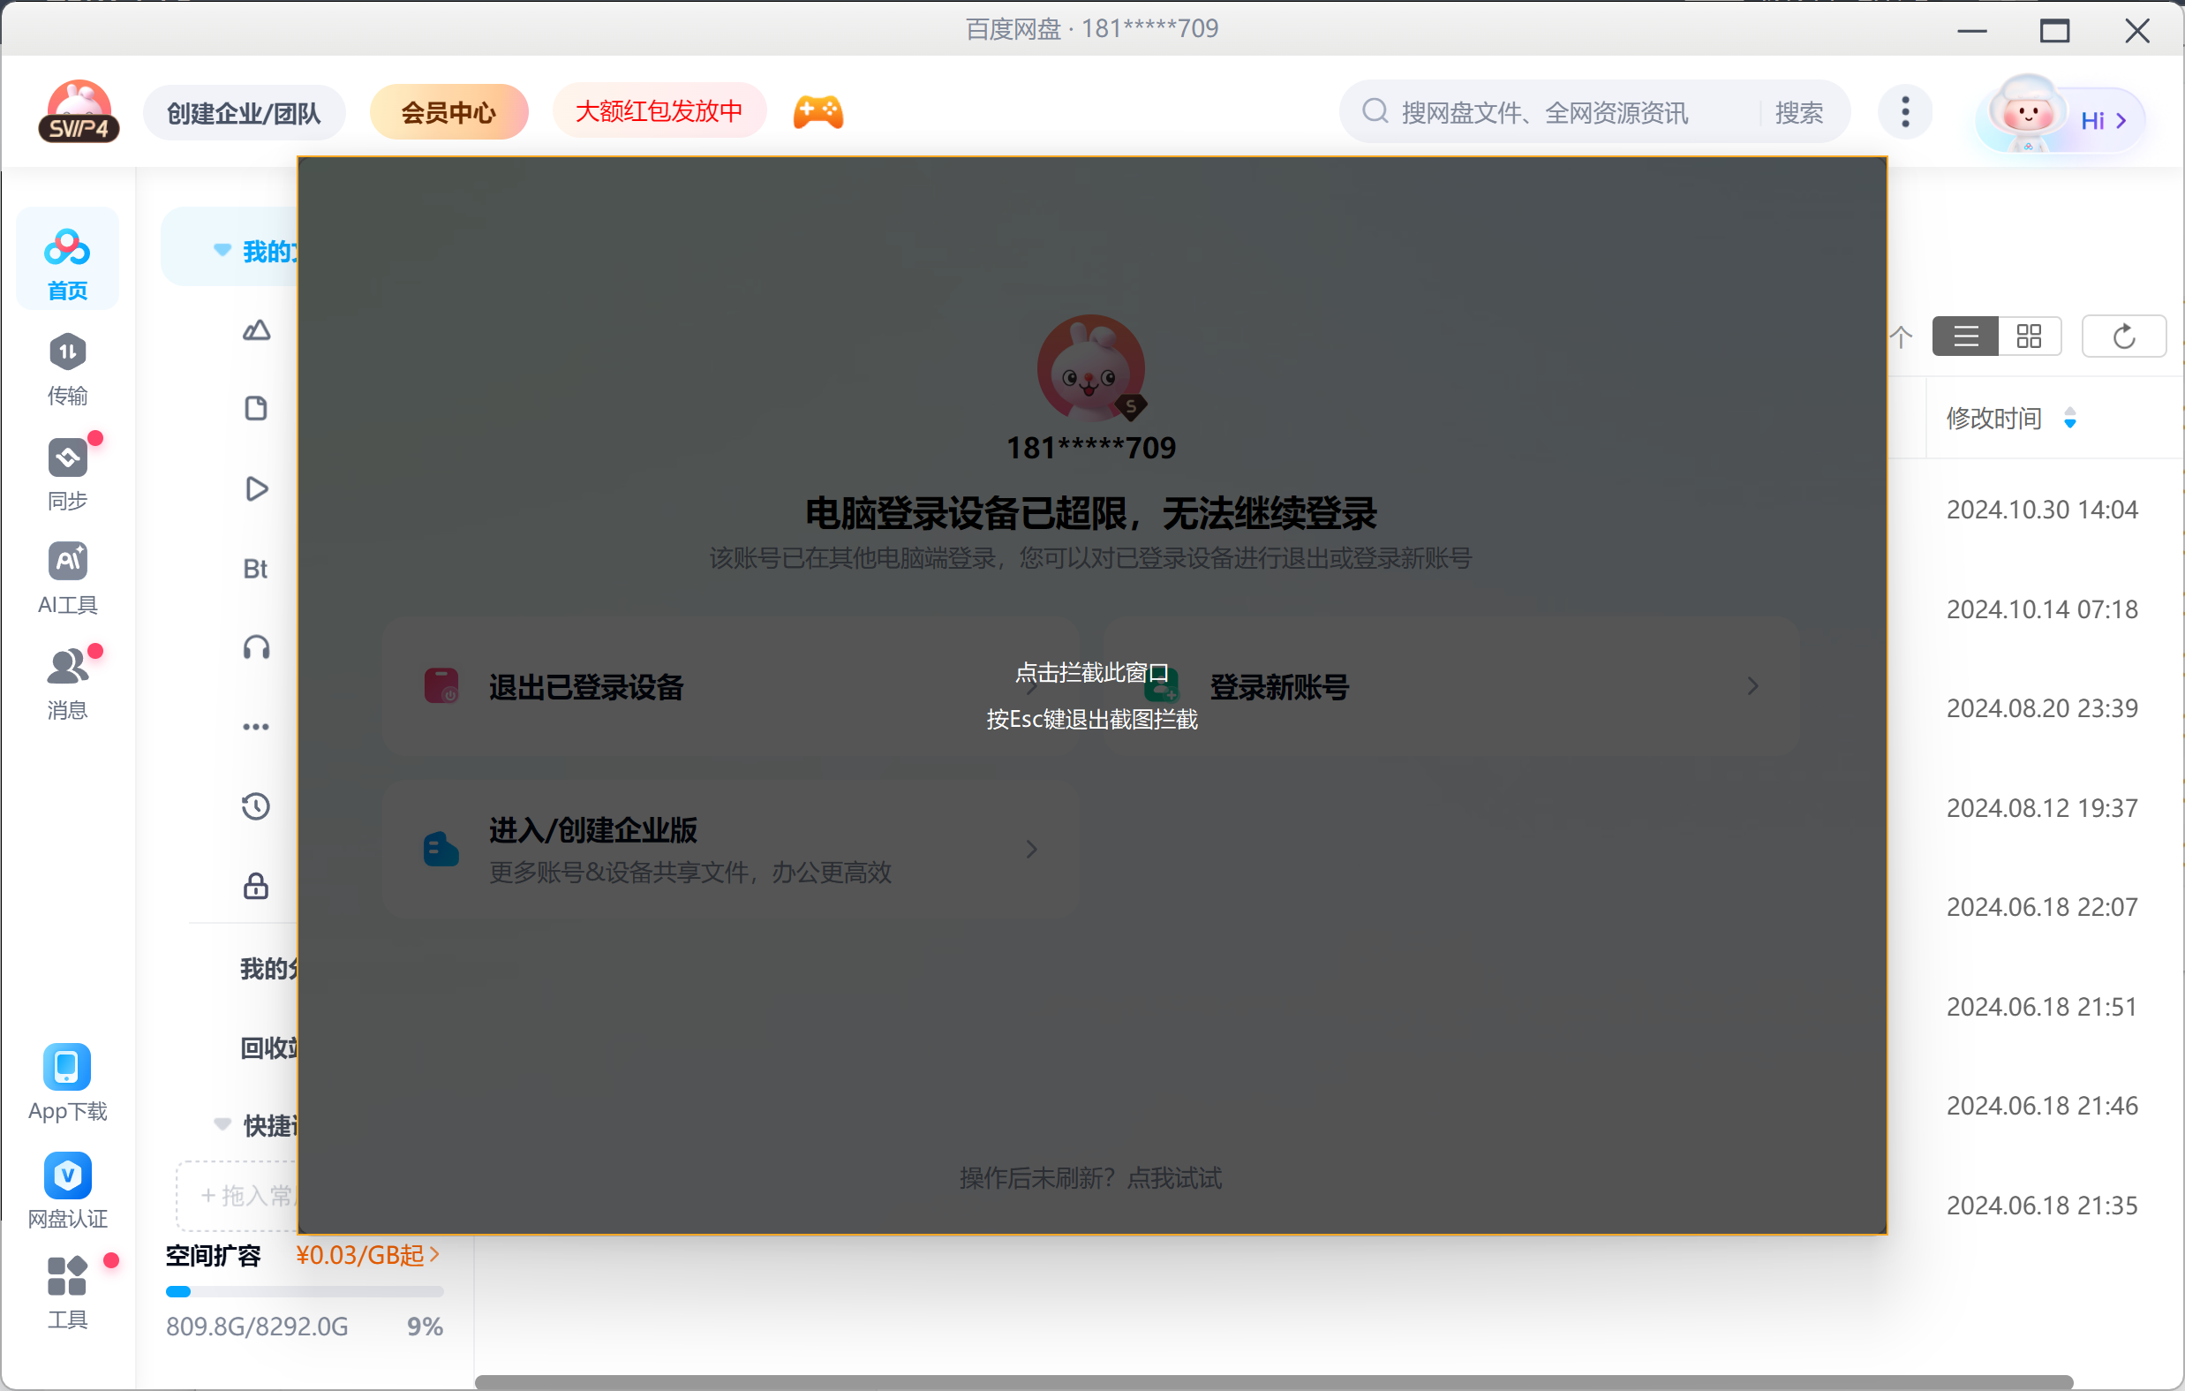The image size is (2185, 1391).
Task: Collapse the 快捷 quick access section
Action: click(x=222, y=1124)
